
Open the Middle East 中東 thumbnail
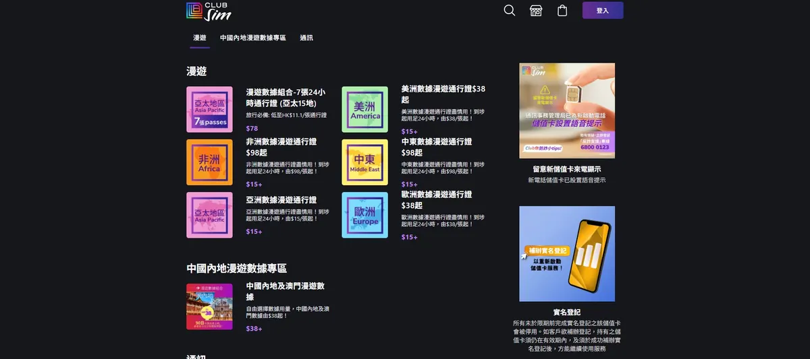pos(365,162)
